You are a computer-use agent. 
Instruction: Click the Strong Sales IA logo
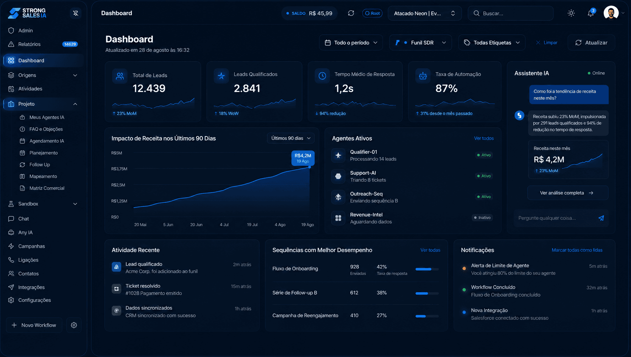click(27, 13)
